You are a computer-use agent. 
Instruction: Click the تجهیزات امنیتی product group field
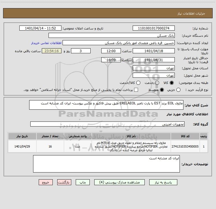107,124
